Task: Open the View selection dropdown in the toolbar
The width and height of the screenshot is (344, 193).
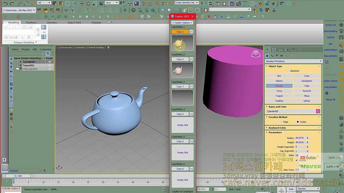Action: pos(111,3)
